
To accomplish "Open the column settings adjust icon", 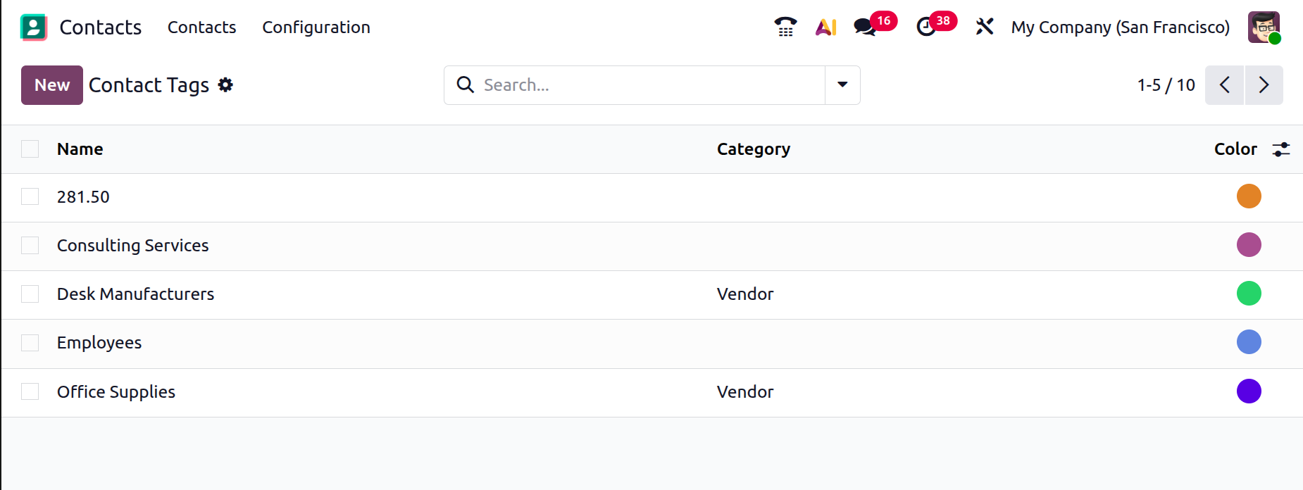I will 1280,149.
